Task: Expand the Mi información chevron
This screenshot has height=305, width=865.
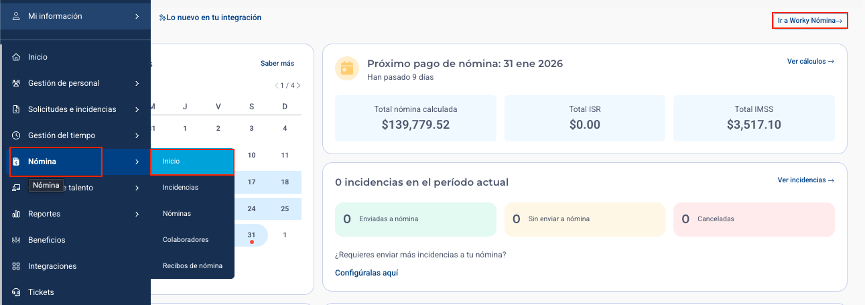Action: (137, 15)
